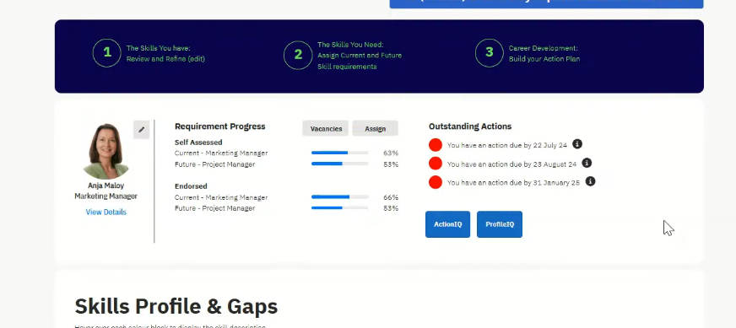
Task: Open the View Details link
Action: pyautogui.click(x=106, y=212)
